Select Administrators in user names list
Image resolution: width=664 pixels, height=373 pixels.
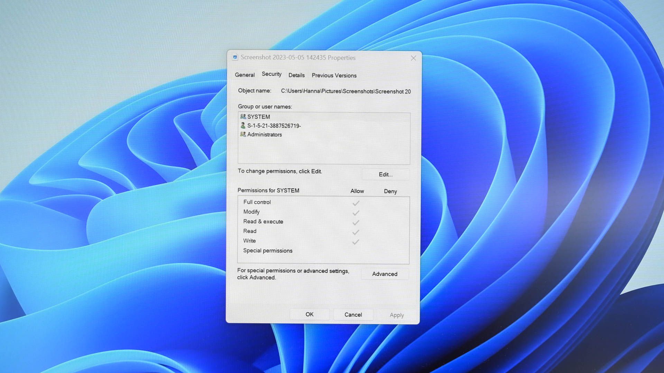tap(264, 135)
